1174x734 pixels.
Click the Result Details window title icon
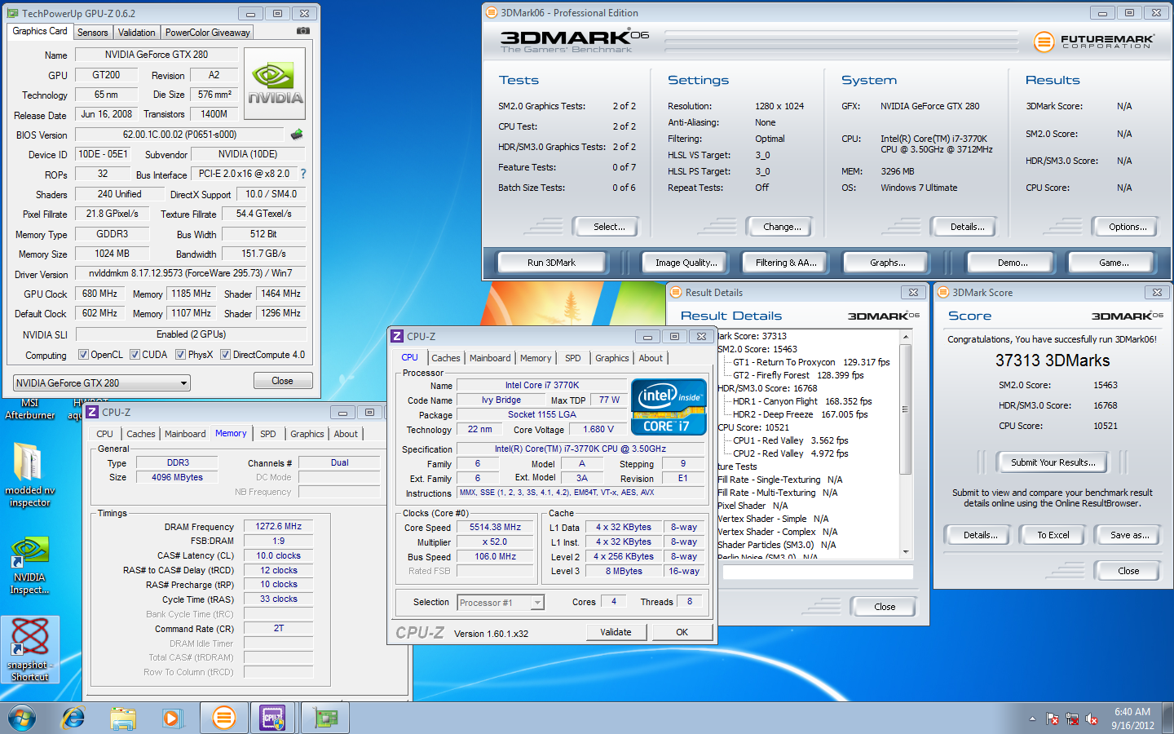coord(676,292)
